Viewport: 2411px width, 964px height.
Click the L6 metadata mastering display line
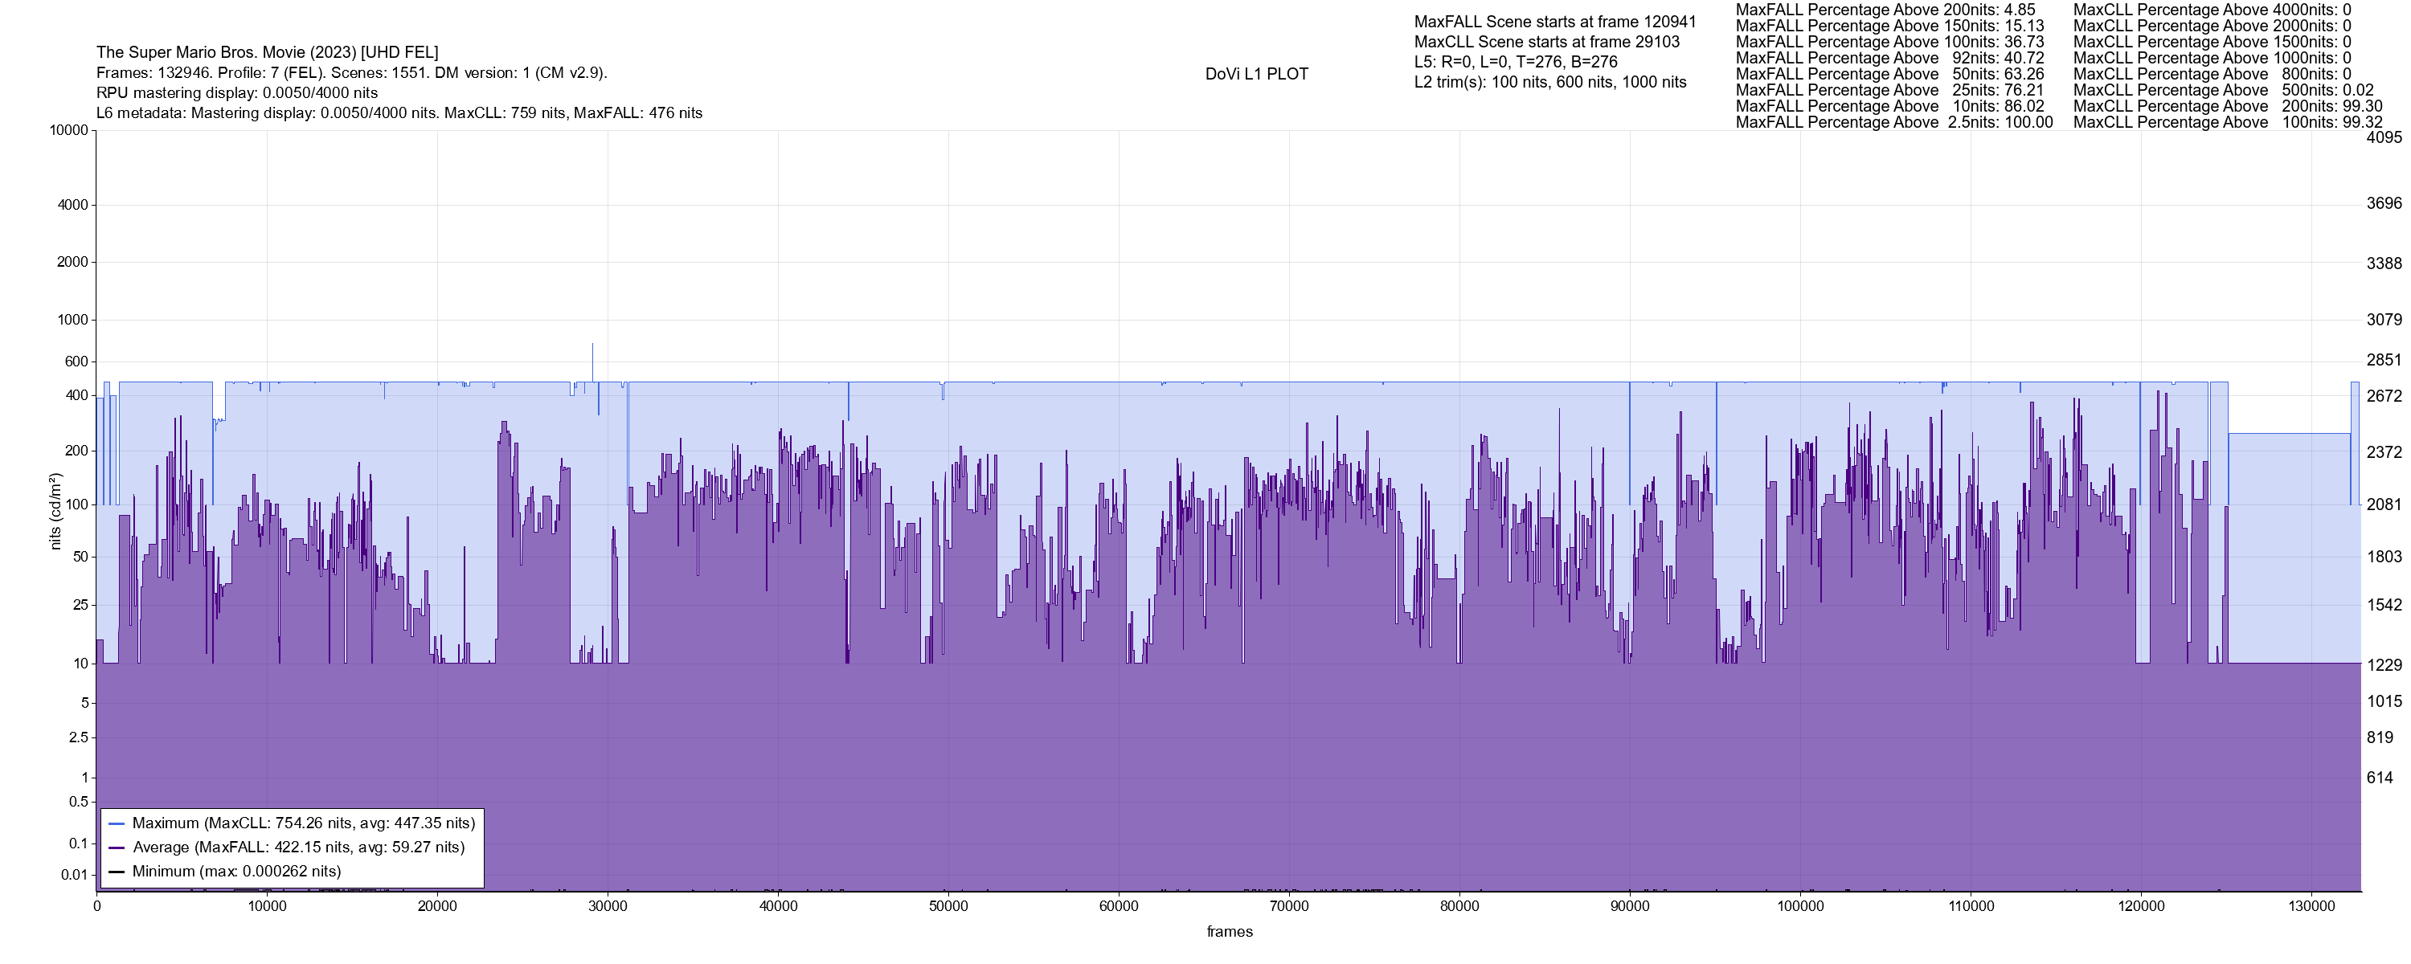click(399, 113)
